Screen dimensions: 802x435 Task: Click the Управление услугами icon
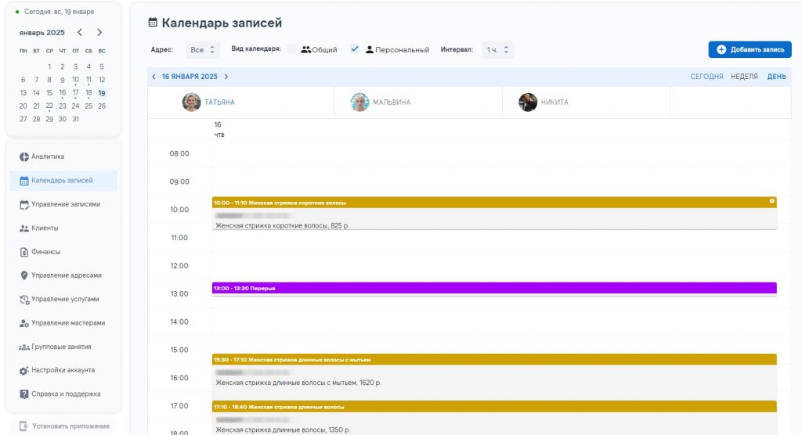24,300
